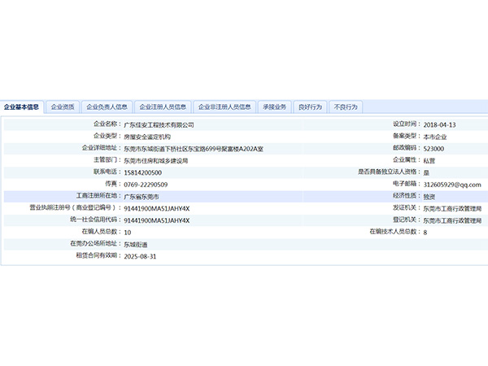
Task: Click the enterprise type 房屋安全鉴定机构
Action: click(147, 137)
